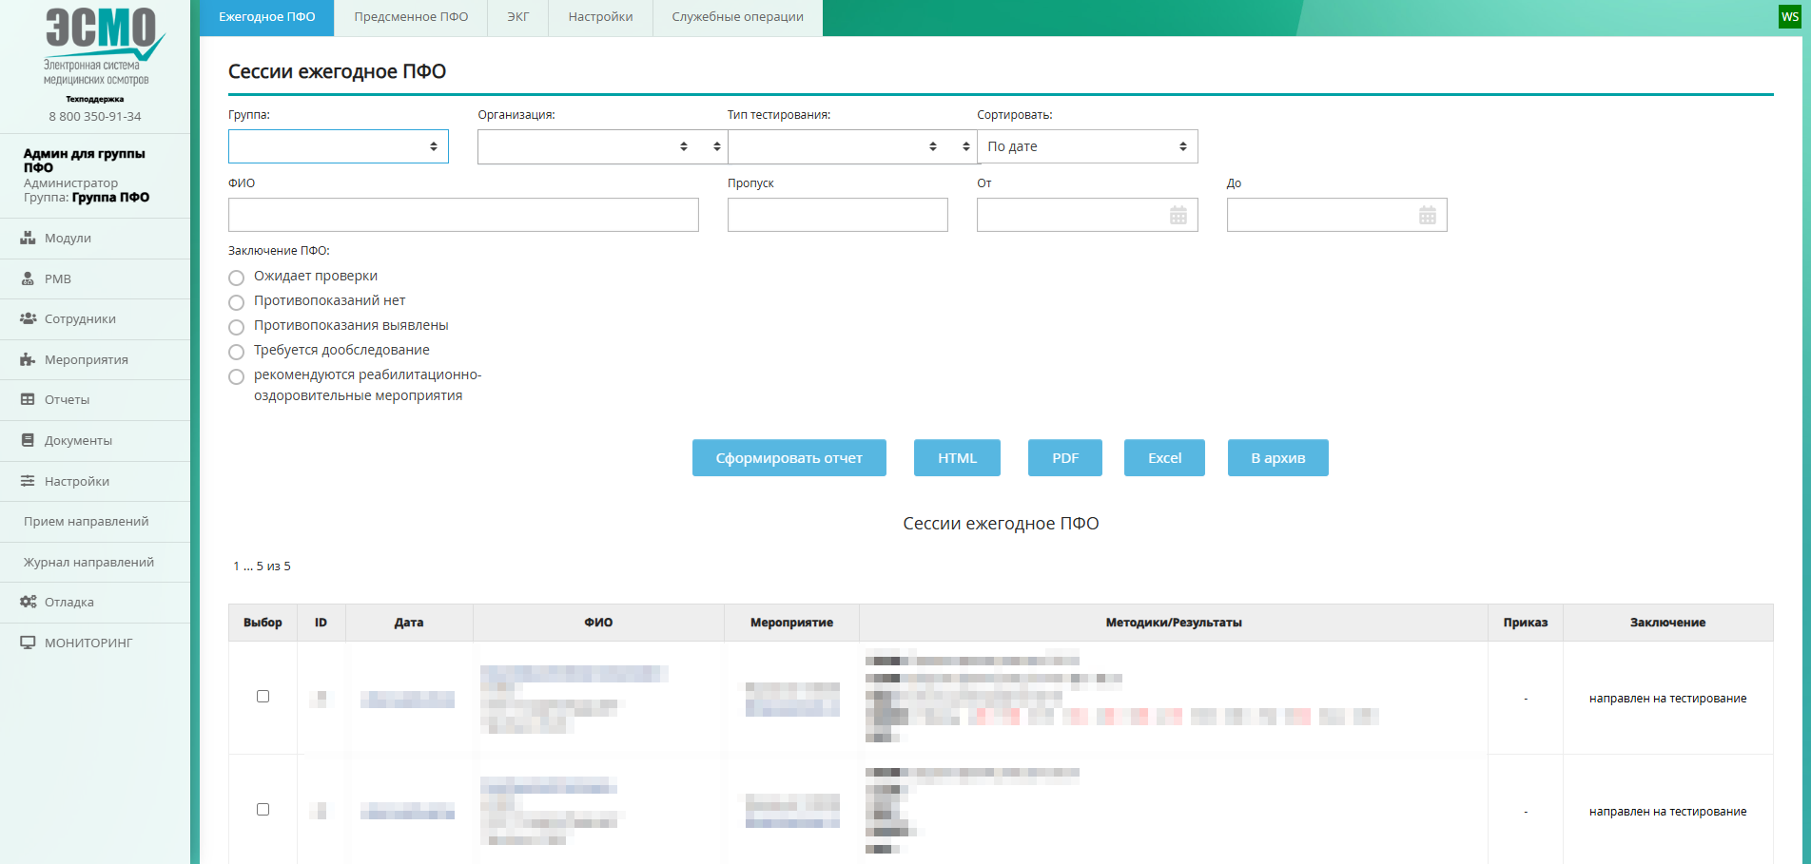Select the Противопоказаний нет radio button
Viewport: 1811px width, 864px height.
click(x=237, y=302)
